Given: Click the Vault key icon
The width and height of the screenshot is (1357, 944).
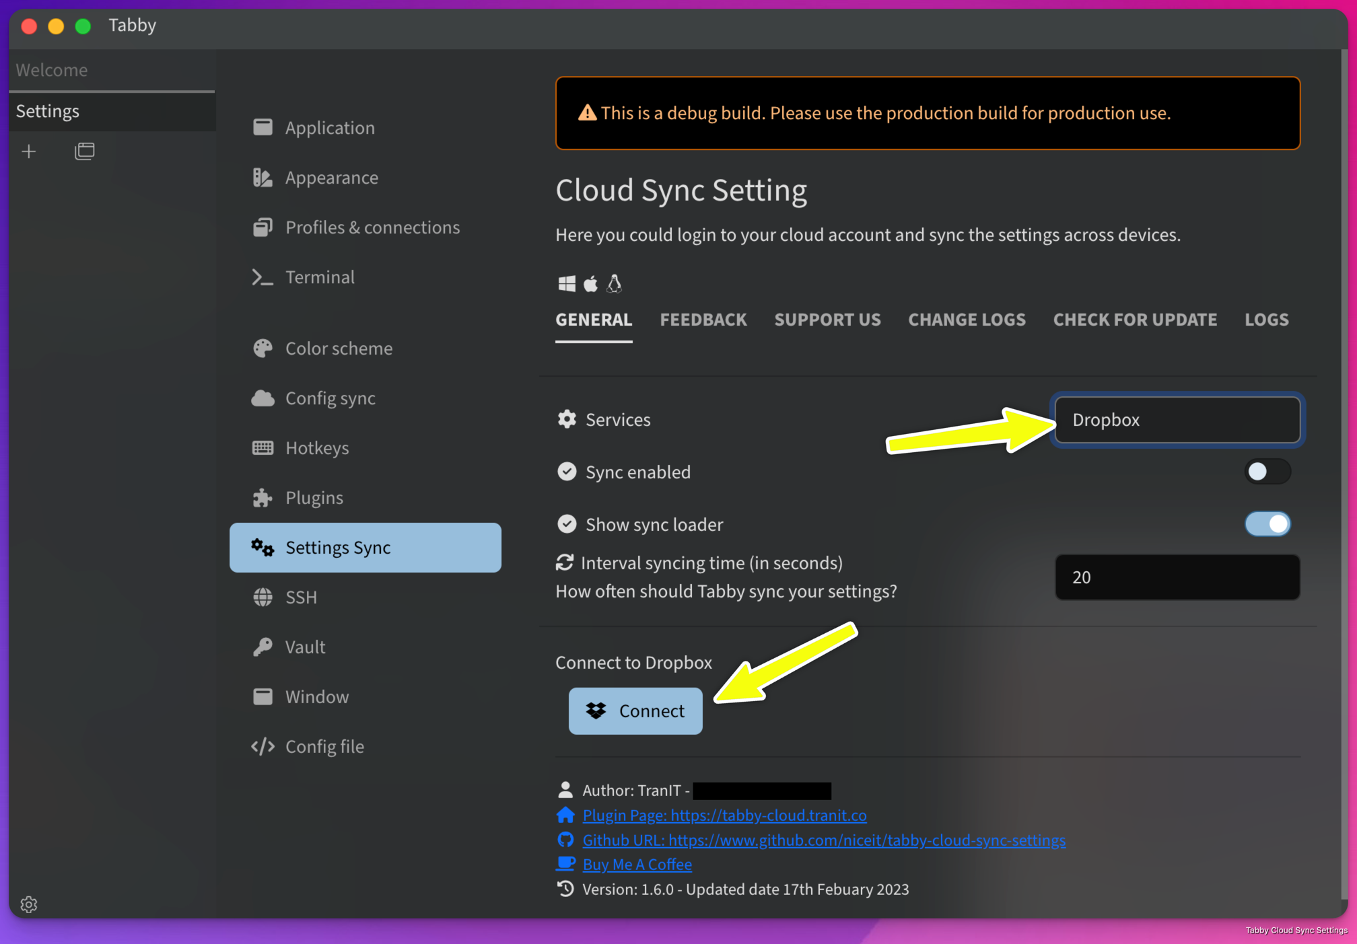Looking at the screenshot, I should [263, 647].
